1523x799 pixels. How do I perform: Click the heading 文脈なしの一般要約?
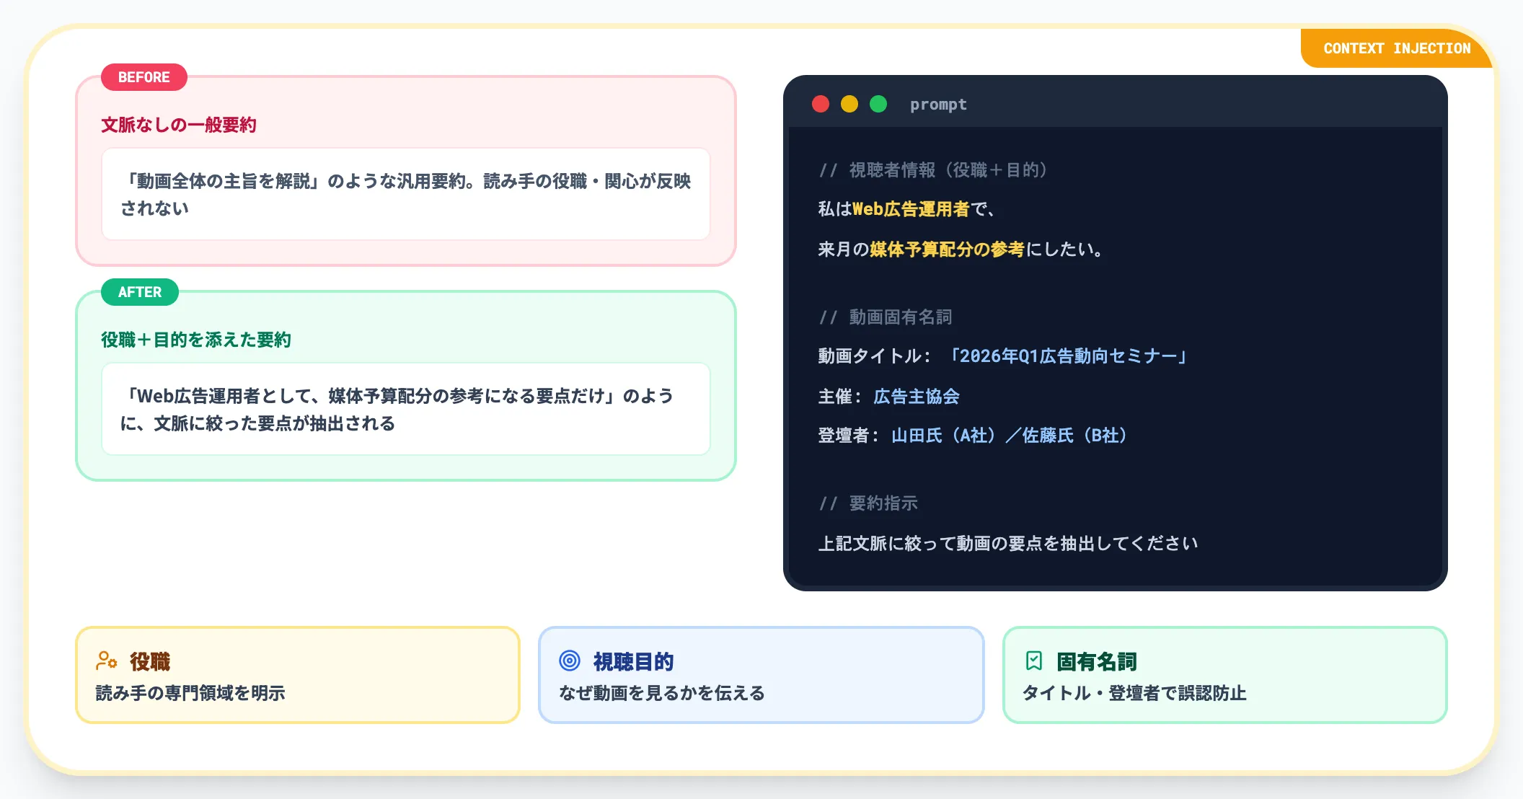(179, 125)
